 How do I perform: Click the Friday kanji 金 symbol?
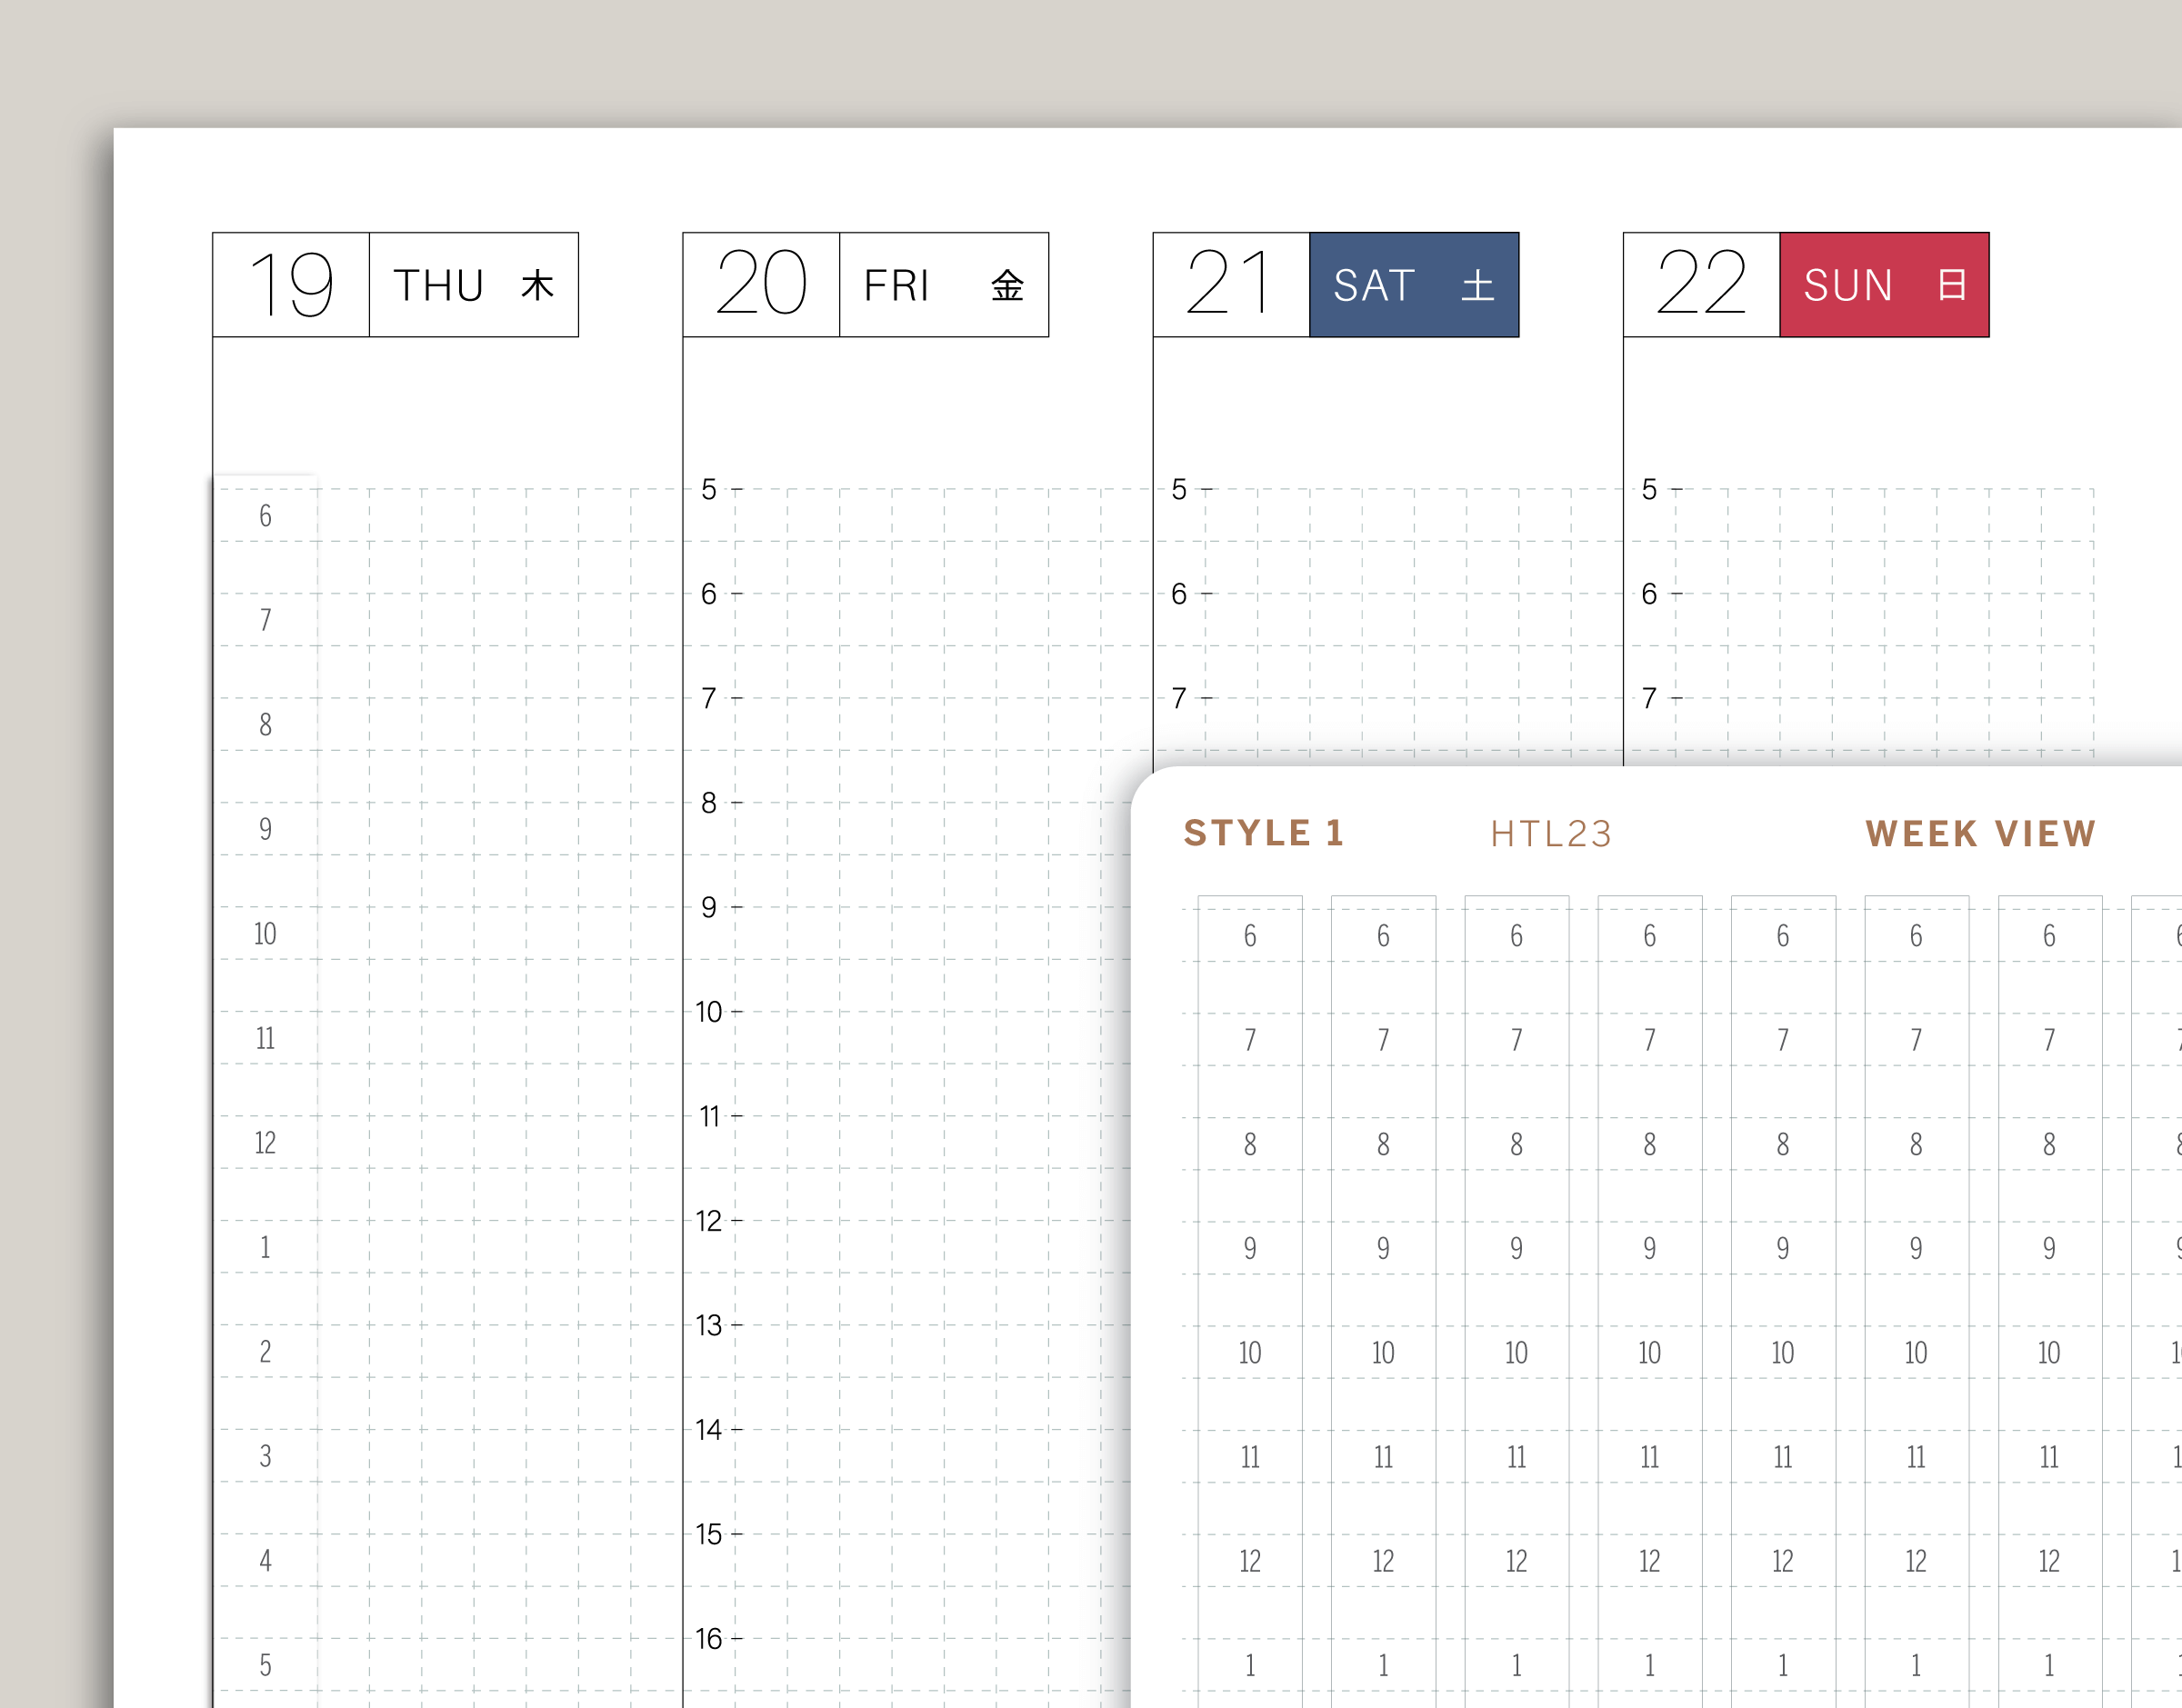1007,286
